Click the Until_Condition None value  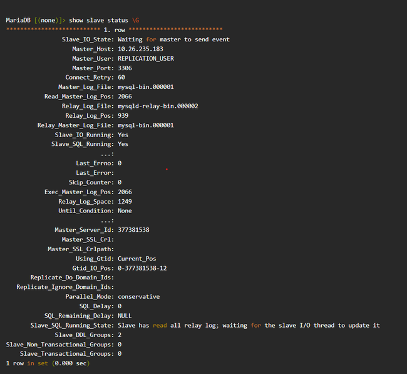125,210
